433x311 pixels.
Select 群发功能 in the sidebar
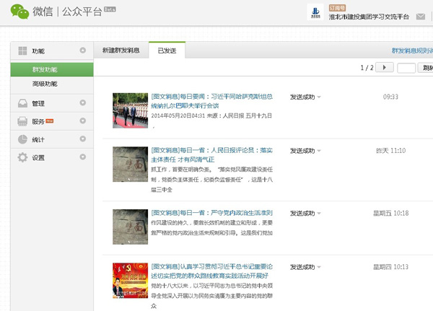tap(45, 69)
